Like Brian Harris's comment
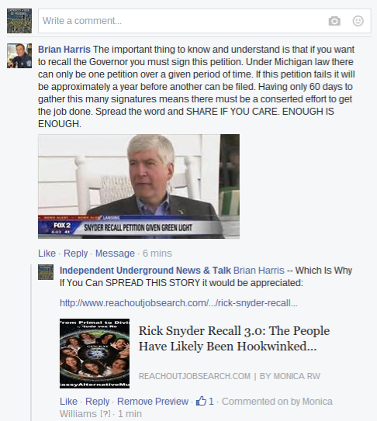377x421 pixels. 47,254
